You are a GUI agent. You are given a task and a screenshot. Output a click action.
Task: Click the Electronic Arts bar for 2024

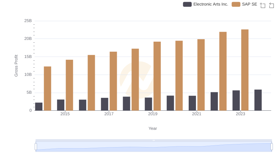click(258, 100)
